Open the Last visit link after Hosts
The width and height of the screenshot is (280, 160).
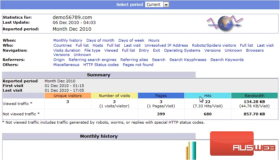(132, 45)
